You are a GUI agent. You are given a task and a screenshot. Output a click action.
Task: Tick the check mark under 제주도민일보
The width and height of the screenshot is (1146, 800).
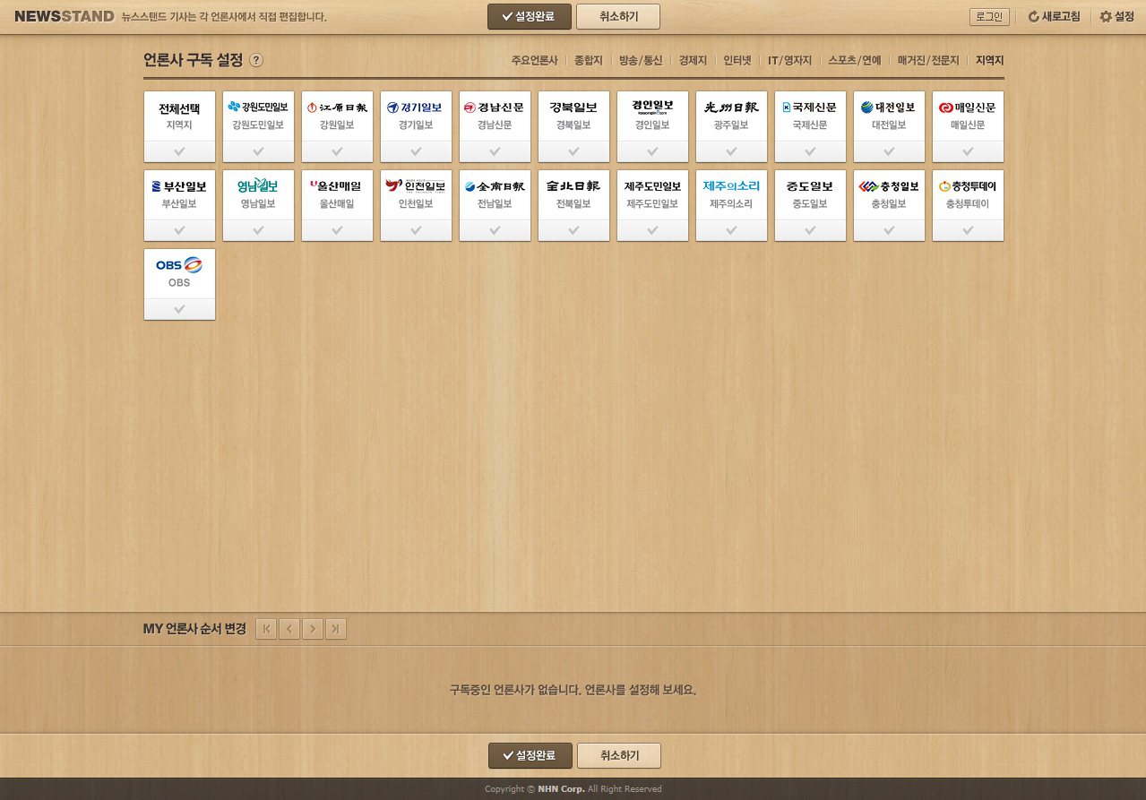click(x=652, y=230)
